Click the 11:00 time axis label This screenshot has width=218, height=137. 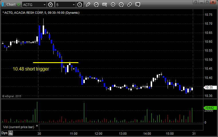pyautogui.click(x=74, y=134)
